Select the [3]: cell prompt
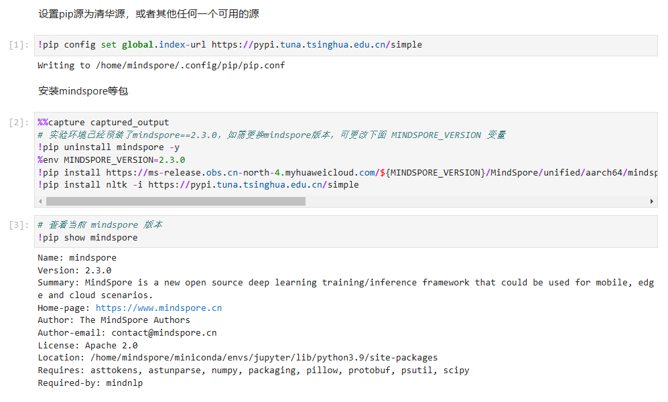Screen dimensions: 668x402 pos(19,225)
